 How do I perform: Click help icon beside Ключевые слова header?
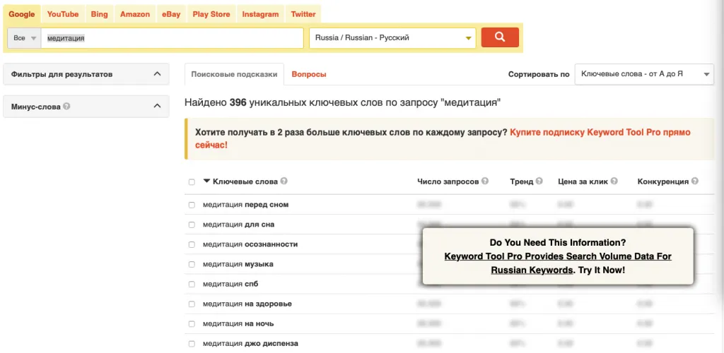pyautogui.click(x=284, y=181)
